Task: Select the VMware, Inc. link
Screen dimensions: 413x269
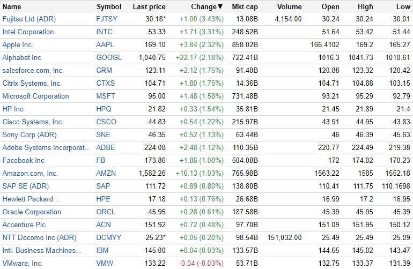Action: click(x=23, y=263)
